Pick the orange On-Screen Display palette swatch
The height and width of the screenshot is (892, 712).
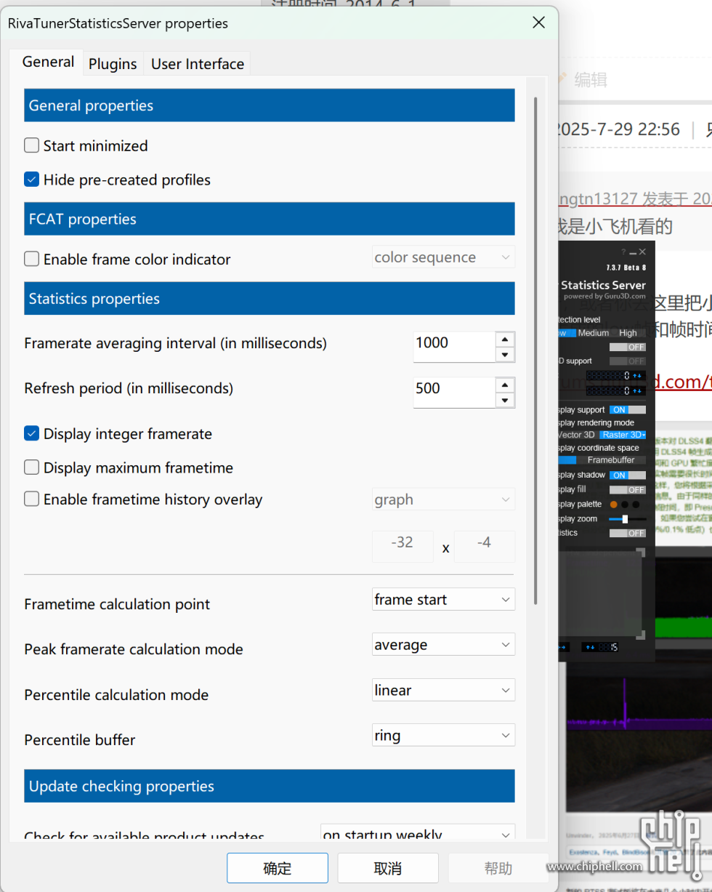coord(614,505)
